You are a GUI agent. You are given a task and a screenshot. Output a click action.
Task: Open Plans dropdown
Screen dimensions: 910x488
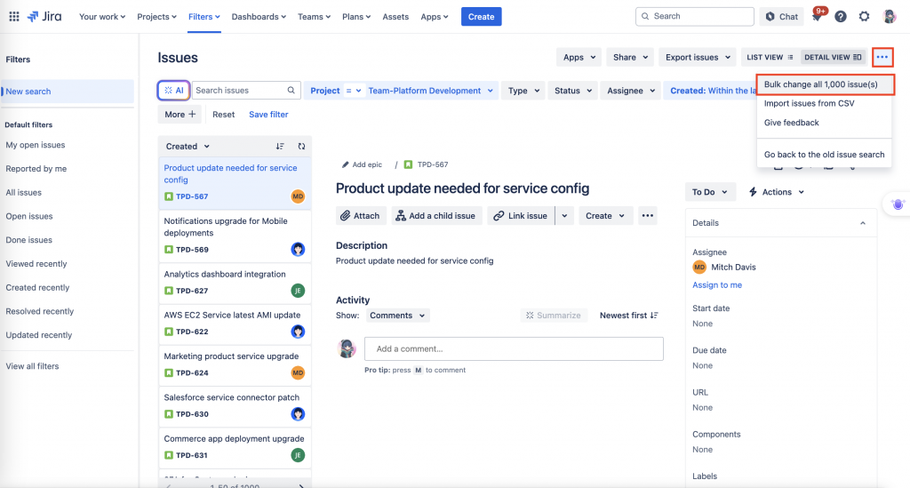click(x=356, y=16)
